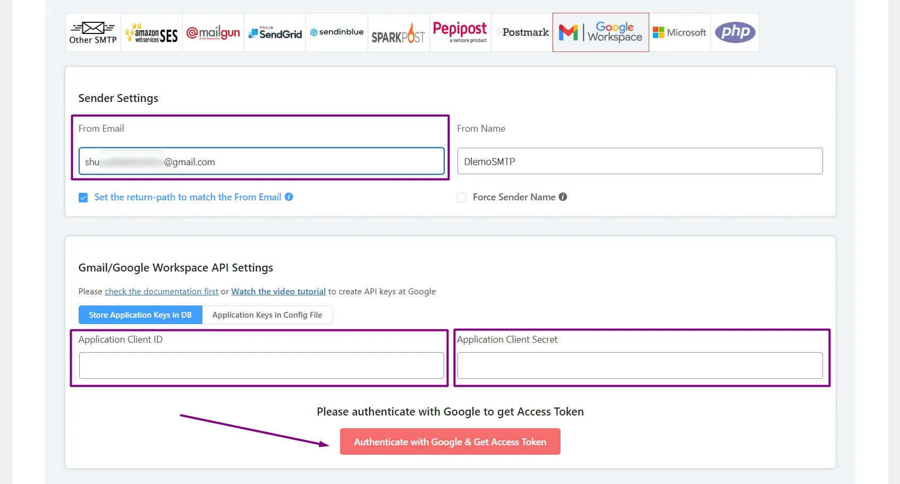Select the Other SMTP mailer icon
Image resolution: width=900 pixels, height=484 pixels.
(93, 32)
